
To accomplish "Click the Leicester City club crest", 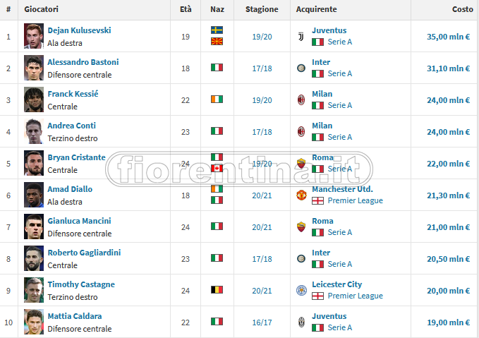I will [x=301, y=290].
